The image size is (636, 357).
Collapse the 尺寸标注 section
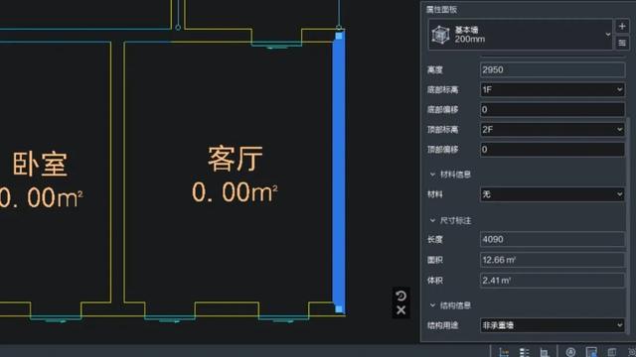point(432,220)
